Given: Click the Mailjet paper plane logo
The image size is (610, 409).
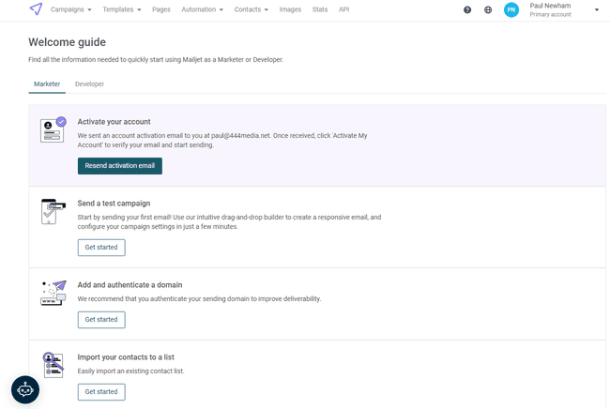Looking at the screenshot, I should (x=36, y=9).
